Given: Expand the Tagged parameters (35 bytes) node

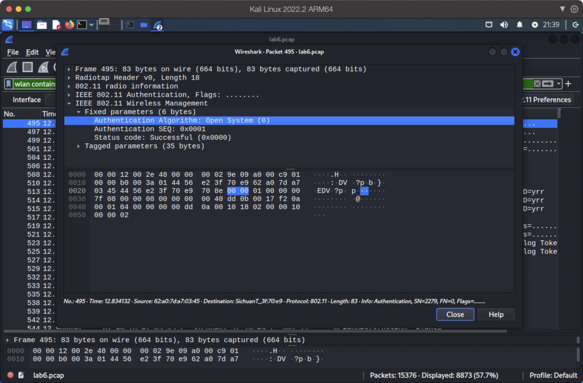Looking at the screenshot, I should tap(79, 146).
